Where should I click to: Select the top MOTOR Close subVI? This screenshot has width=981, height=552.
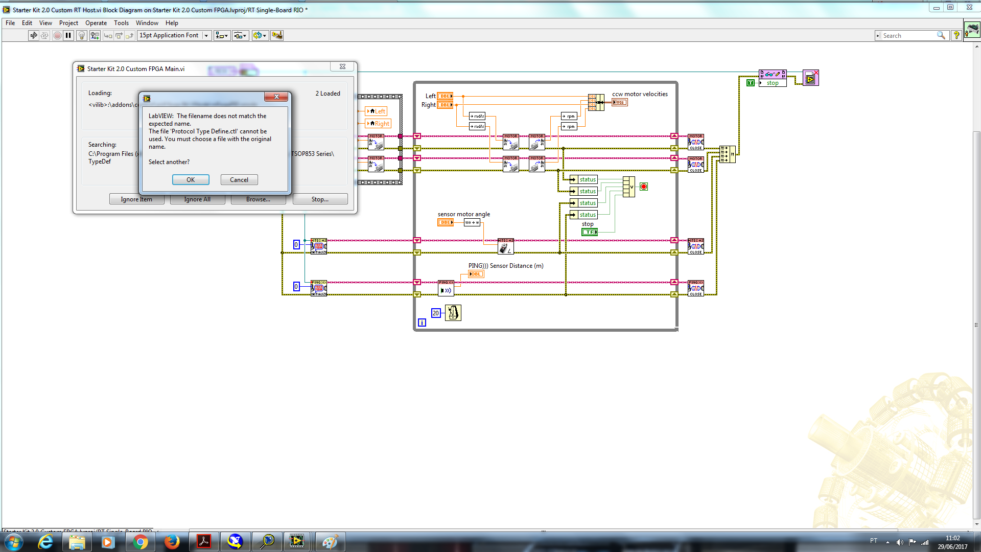pyautogui.click(x=696, y=142)
